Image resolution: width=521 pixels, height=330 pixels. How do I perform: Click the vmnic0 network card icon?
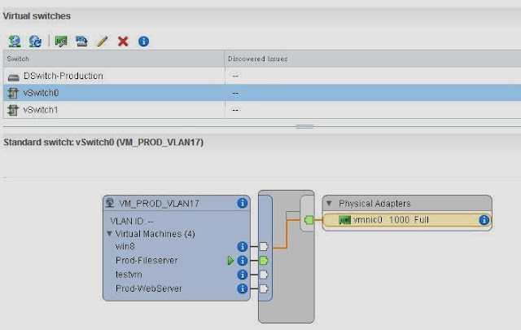(344, 220)
